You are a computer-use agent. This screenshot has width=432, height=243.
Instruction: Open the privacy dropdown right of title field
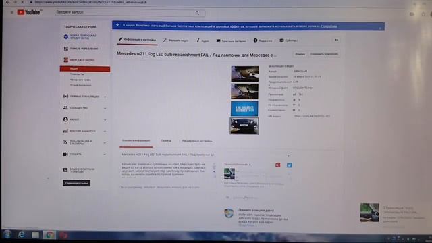click(x=288, y=156)
